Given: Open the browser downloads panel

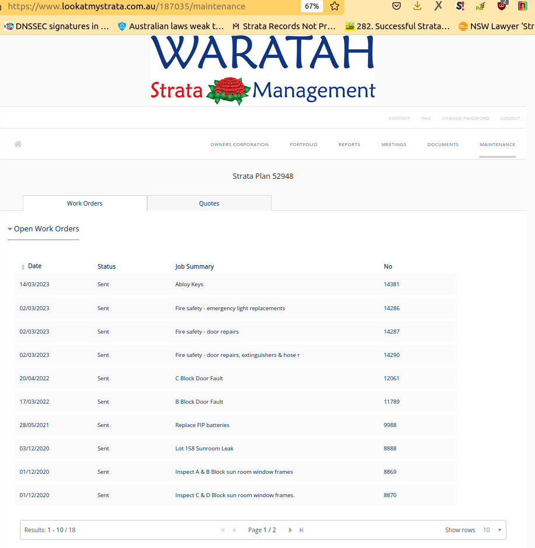Looking at the screenshot, I should point(417,6).
